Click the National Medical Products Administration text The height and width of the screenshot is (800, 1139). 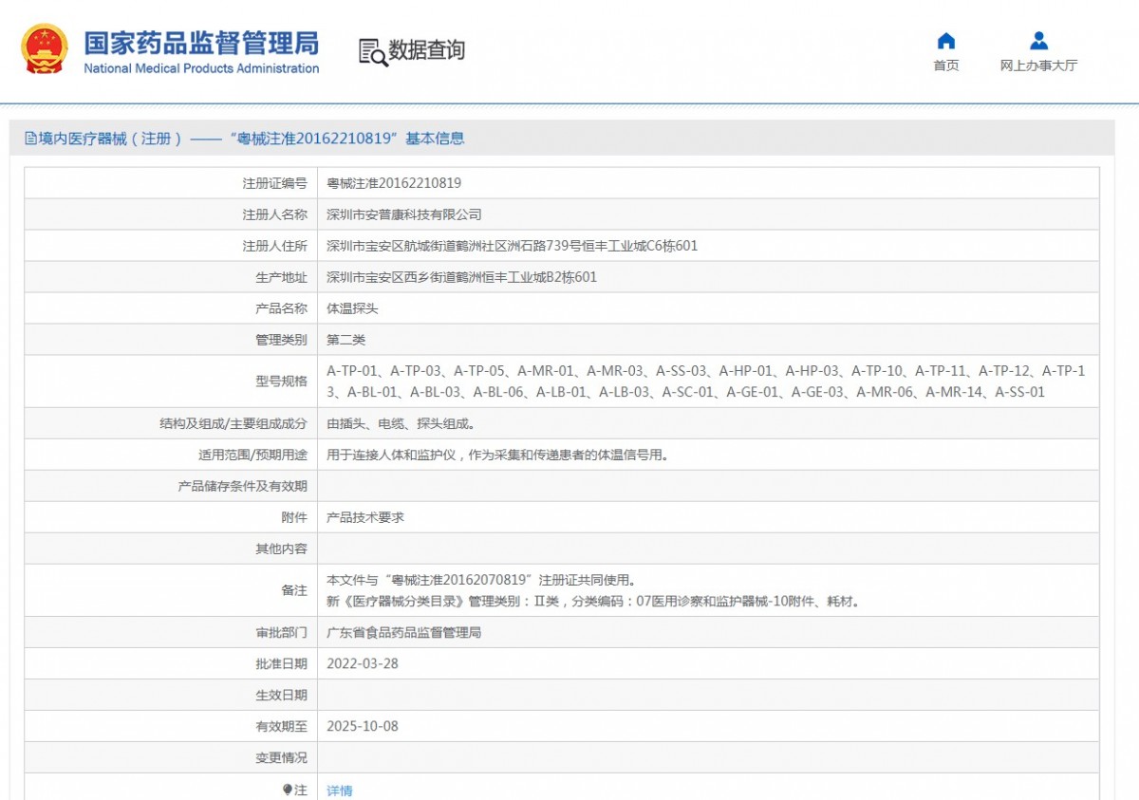201,68
